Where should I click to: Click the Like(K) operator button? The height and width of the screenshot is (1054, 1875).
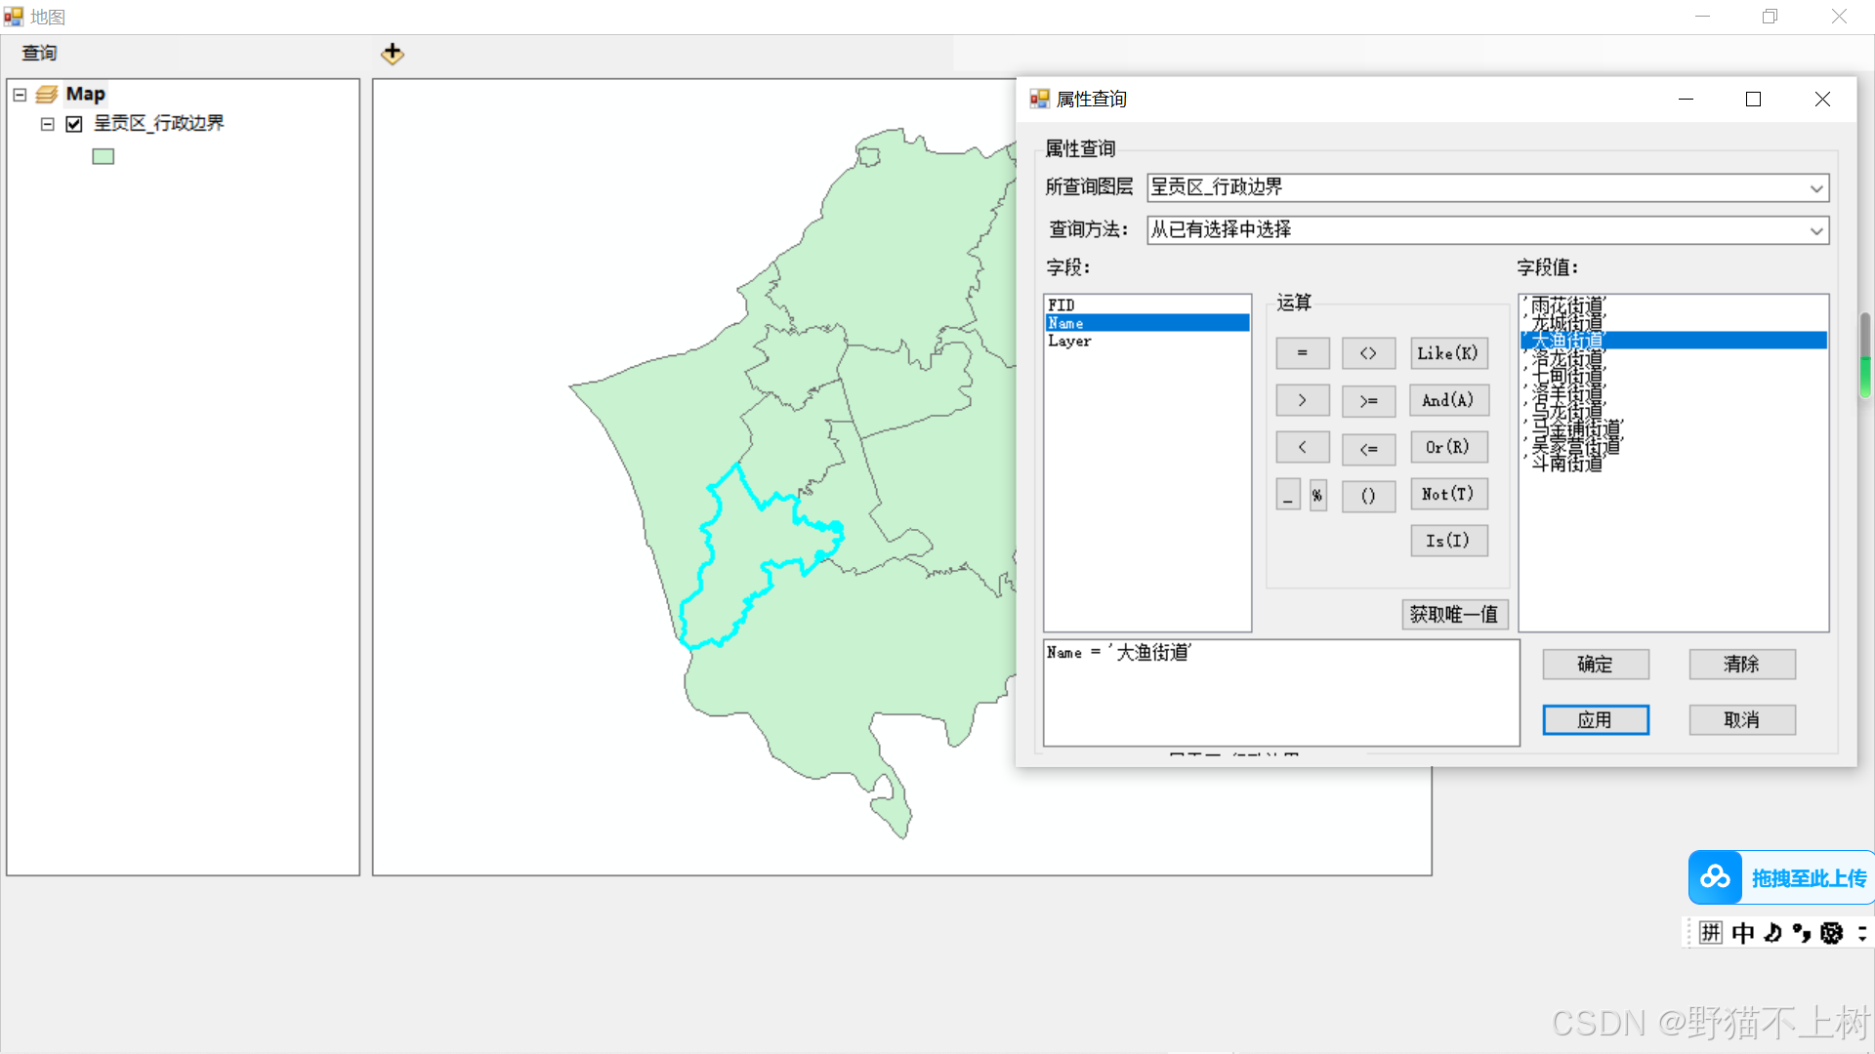(1448, 352)
